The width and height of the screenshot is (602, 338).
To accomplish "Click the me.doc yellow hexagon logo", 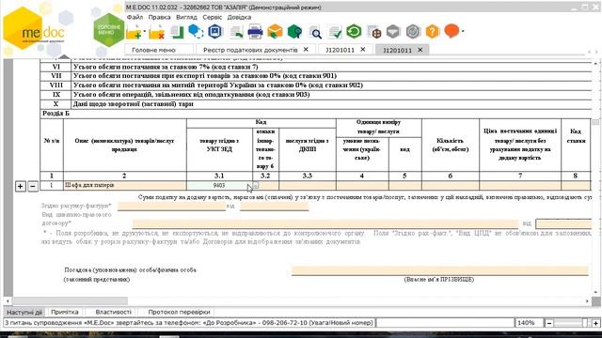I will [23, 28].
